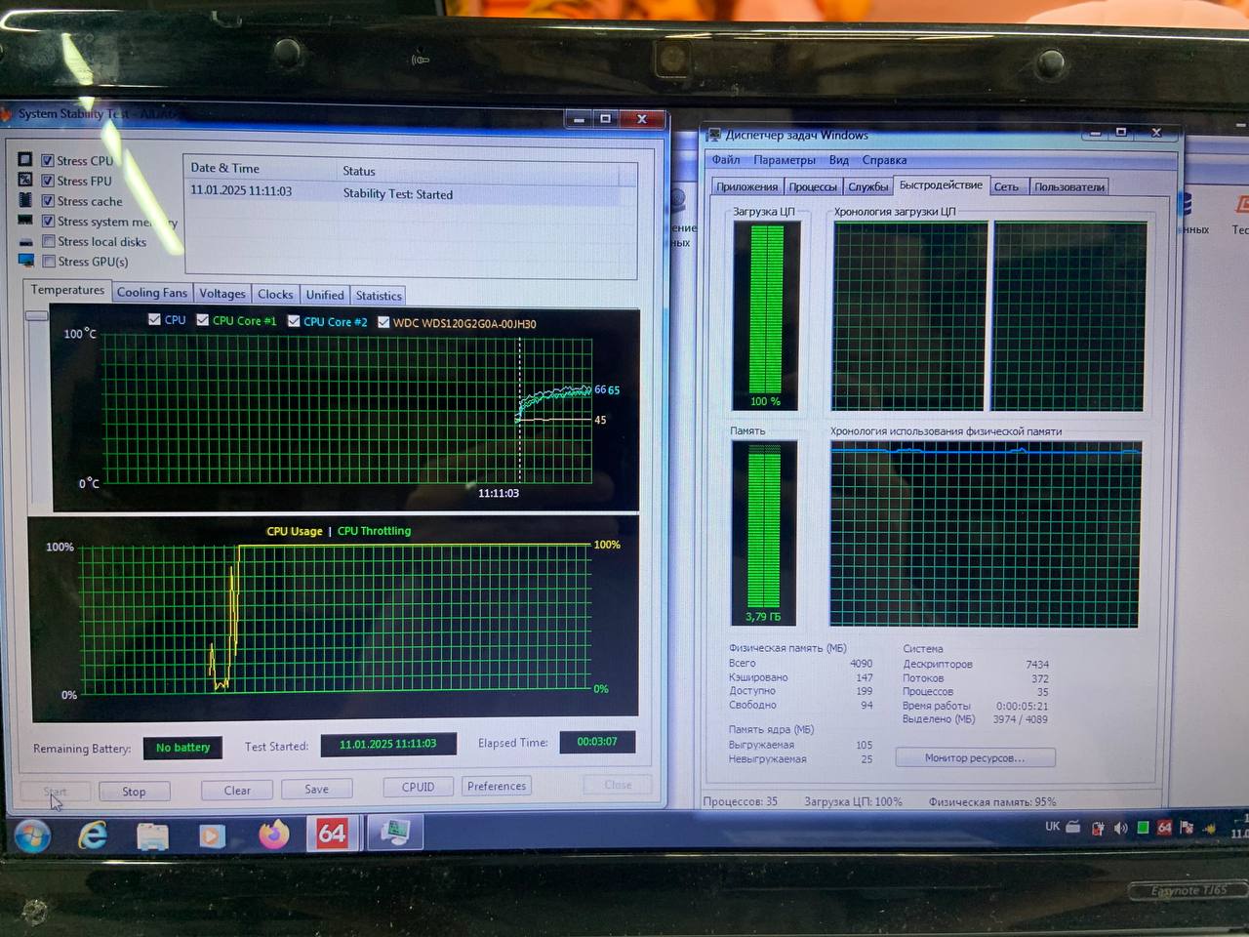Open the Windows Start menu orb
This screenshot has width=1249, height=937.
coord(31,835)
